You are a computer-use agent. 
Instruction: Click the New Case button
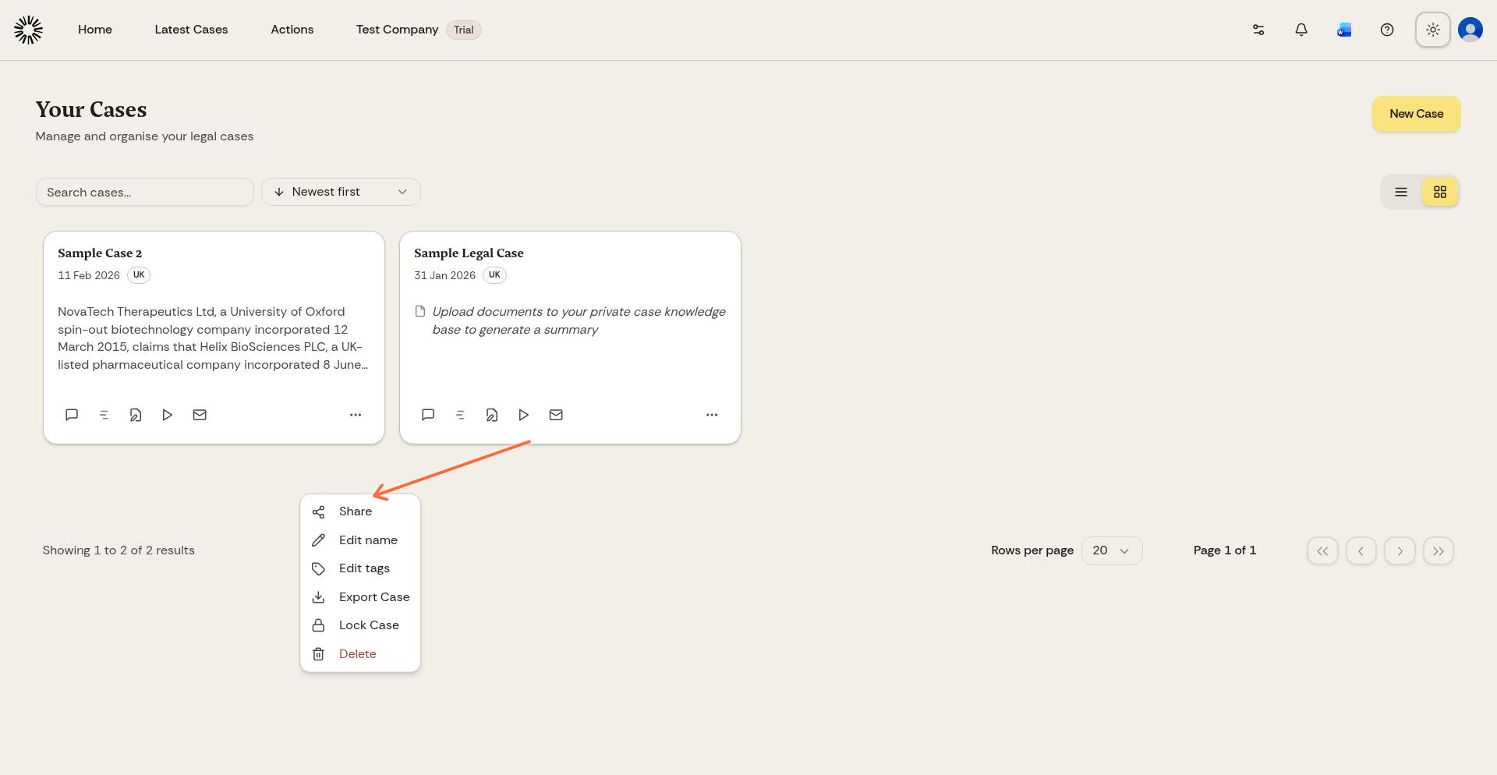pos(1416,114)
